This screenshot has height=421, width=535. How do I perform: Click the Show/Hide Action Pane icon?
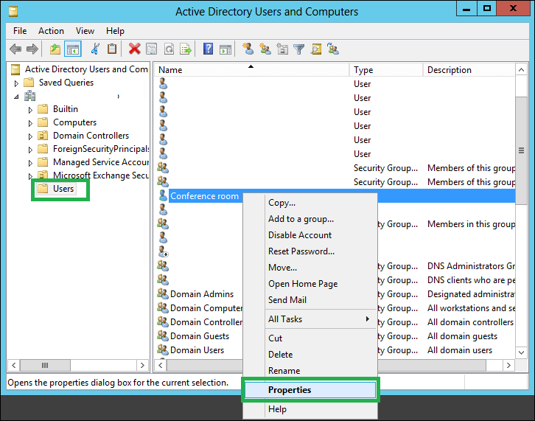coord(225,49)
